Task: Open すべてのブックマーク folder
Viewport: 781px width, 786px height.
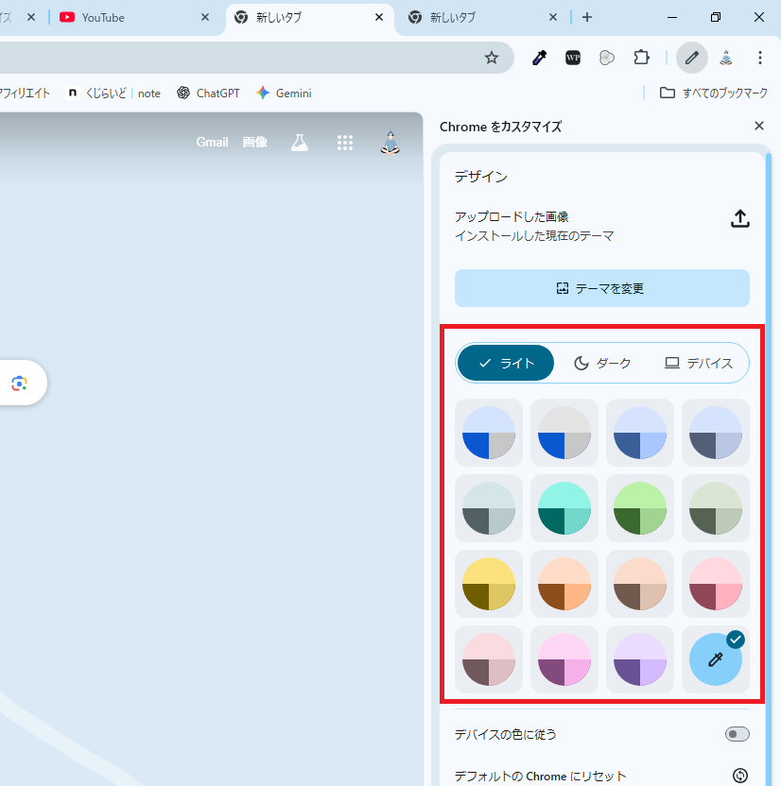Action: [714, 93]
